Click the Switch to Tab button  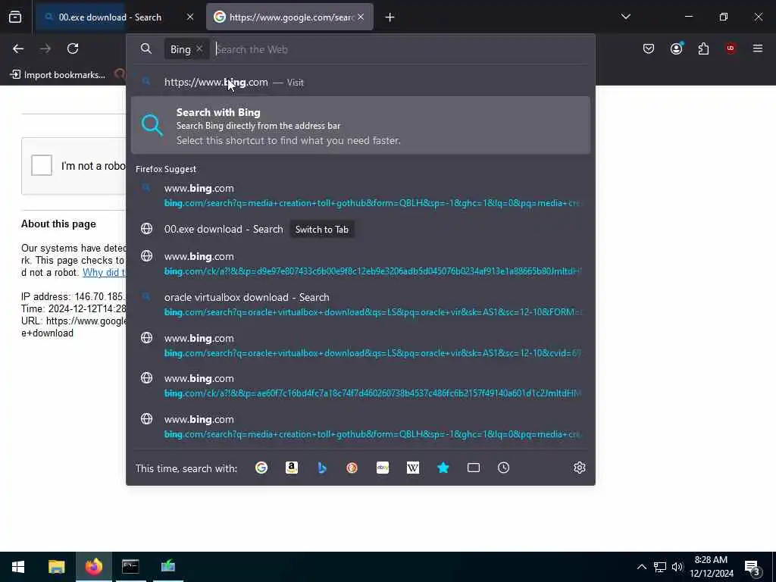[x=321, y=229]
